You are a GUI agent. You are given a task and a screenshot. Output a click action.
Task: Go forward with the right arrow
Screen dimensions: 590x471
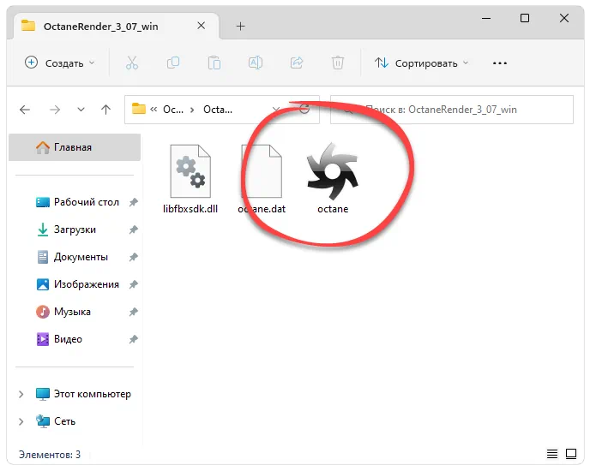[x=55, y=110]
